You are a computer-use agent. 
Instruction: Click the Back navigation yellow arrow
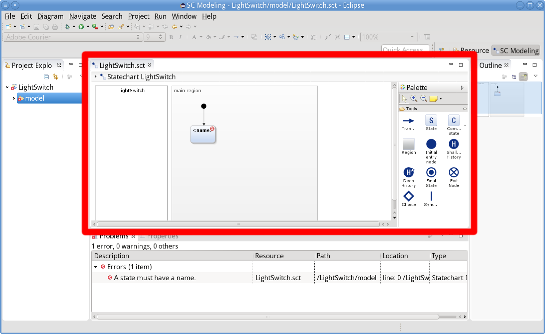[x=175, y=27]
